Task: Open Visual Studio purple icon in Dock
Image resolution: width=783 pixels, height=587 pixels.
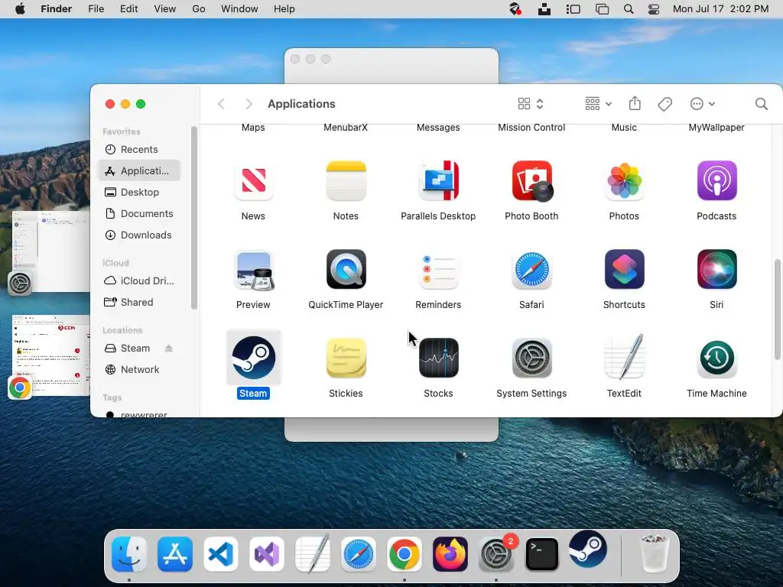Action: coord(267,553)
